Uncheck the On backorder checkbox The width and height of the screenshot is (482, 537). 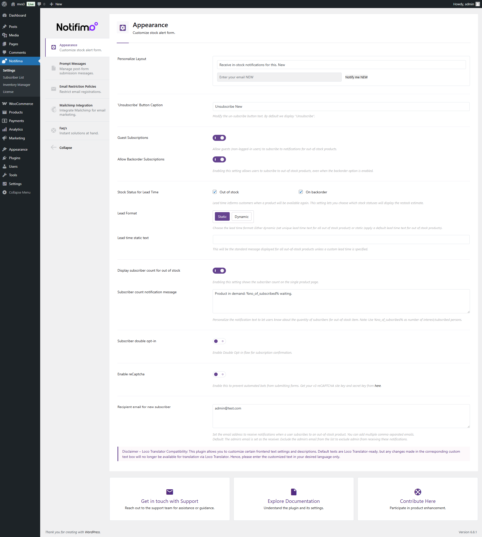click(x=300, y=192)
